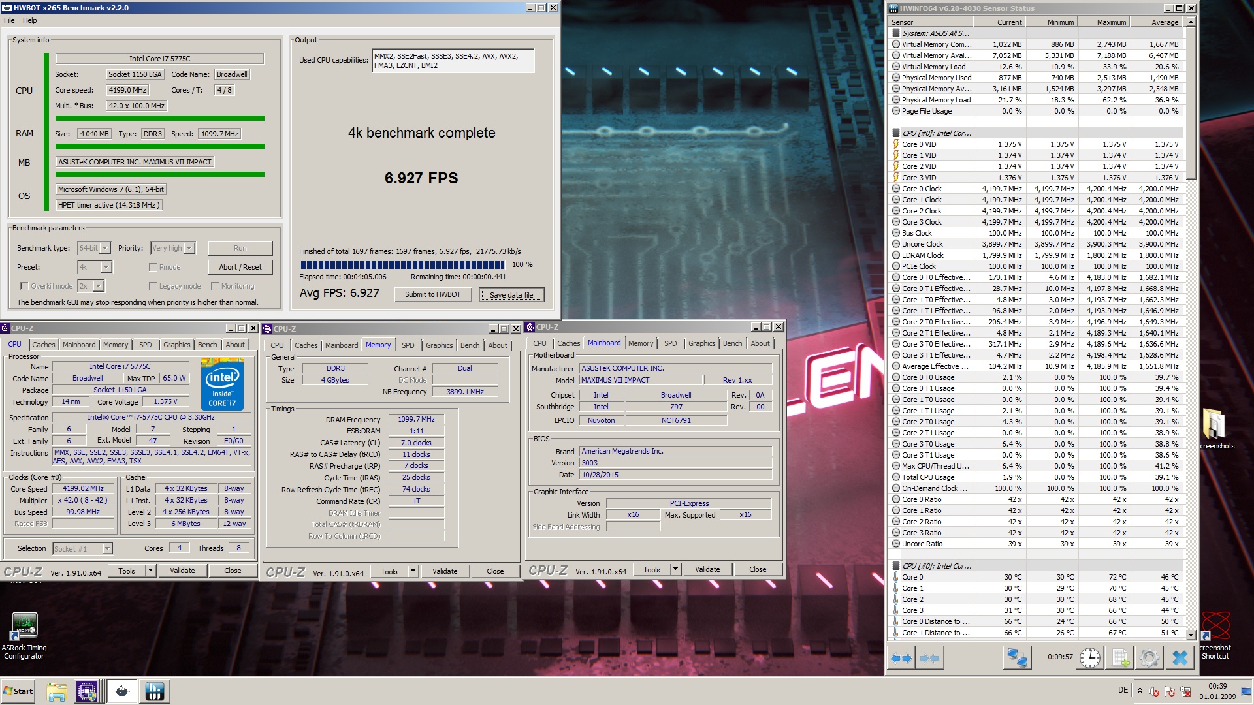Click the Save data file button
1254x705 pixels.
(x=511, y=294)
